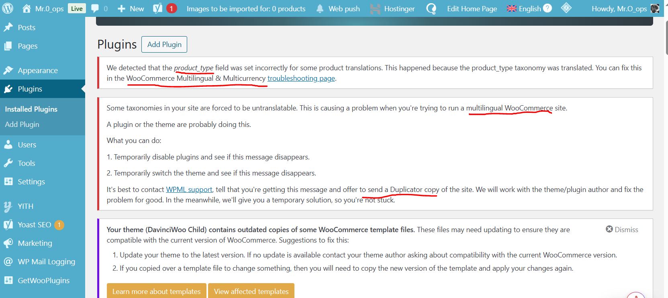668x298 pixels.
Task: Click the Marketing megaphone icon
Action: pos(8,243)
